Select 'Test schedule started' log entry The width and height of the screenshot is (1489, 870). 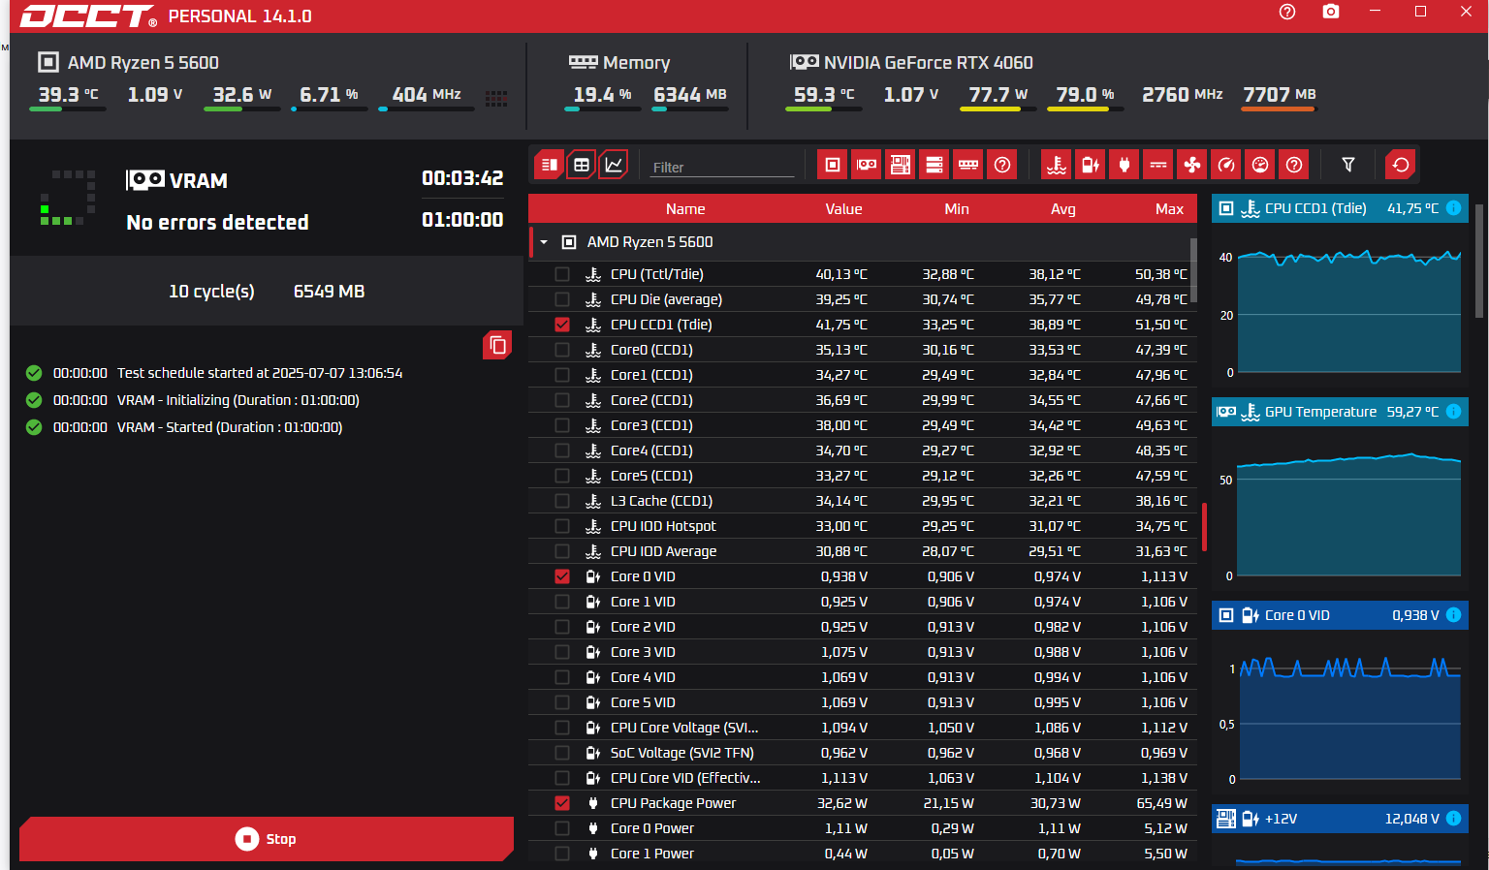(x=260, y=373)
